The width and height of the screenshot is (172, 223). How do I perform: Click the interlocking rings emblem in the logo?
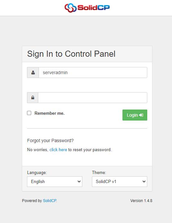[x=70, y=8]
